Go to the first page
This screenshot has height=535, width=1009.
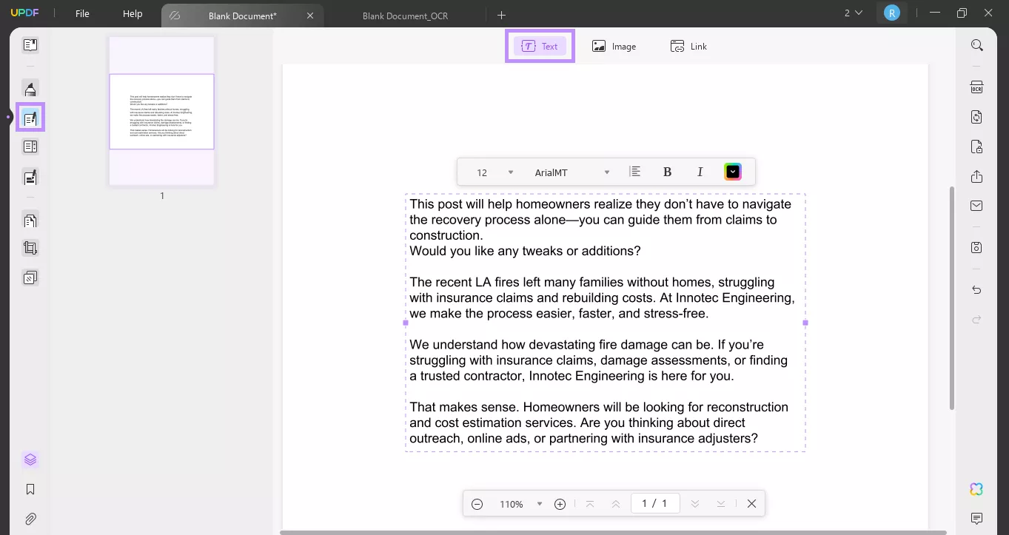click(x=590, y=504)
